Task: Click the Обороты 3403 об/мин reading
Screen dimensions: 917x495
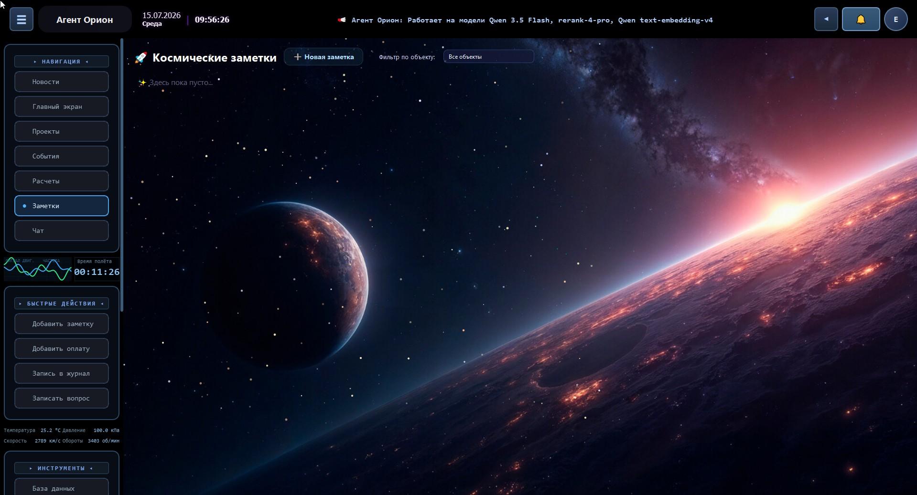Action: point(91,441)
